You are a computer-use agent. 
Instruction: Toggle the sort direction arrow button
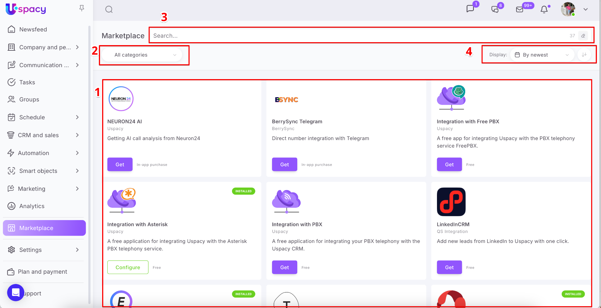584,55
